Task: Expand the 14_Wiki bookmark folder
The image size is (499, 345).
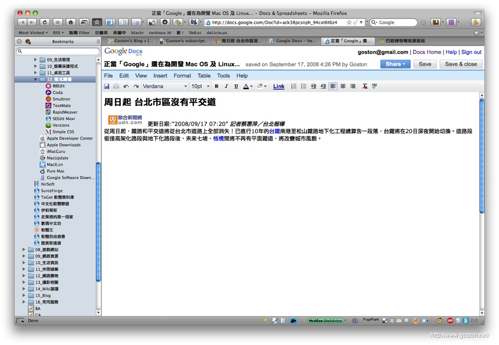Action: pos(24,288)
